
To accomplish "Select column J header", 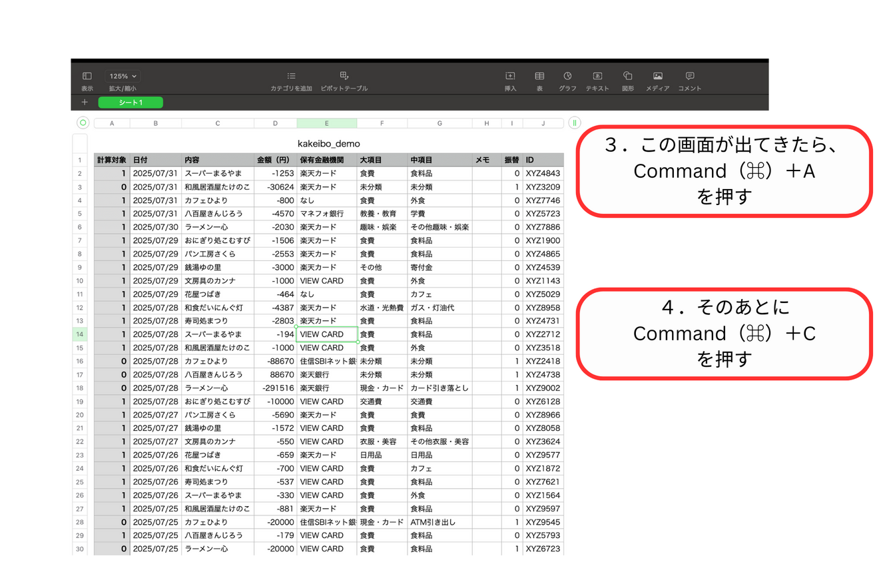I will (x=543, y=123).
